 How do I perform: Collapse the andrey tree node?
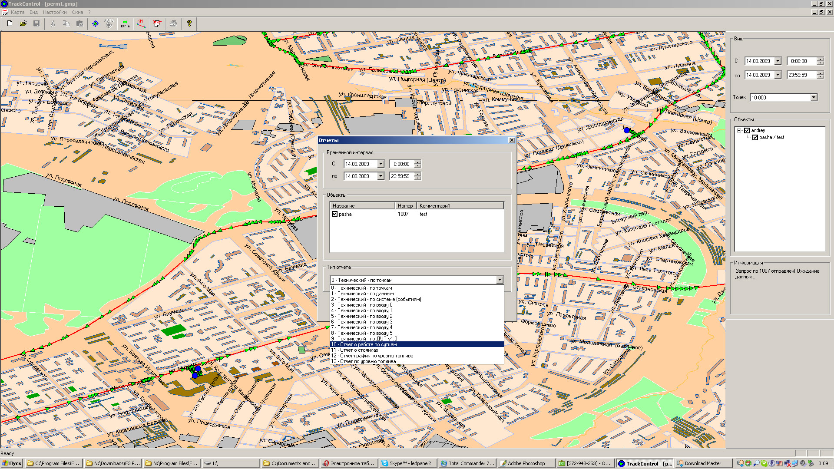[739, 130]
